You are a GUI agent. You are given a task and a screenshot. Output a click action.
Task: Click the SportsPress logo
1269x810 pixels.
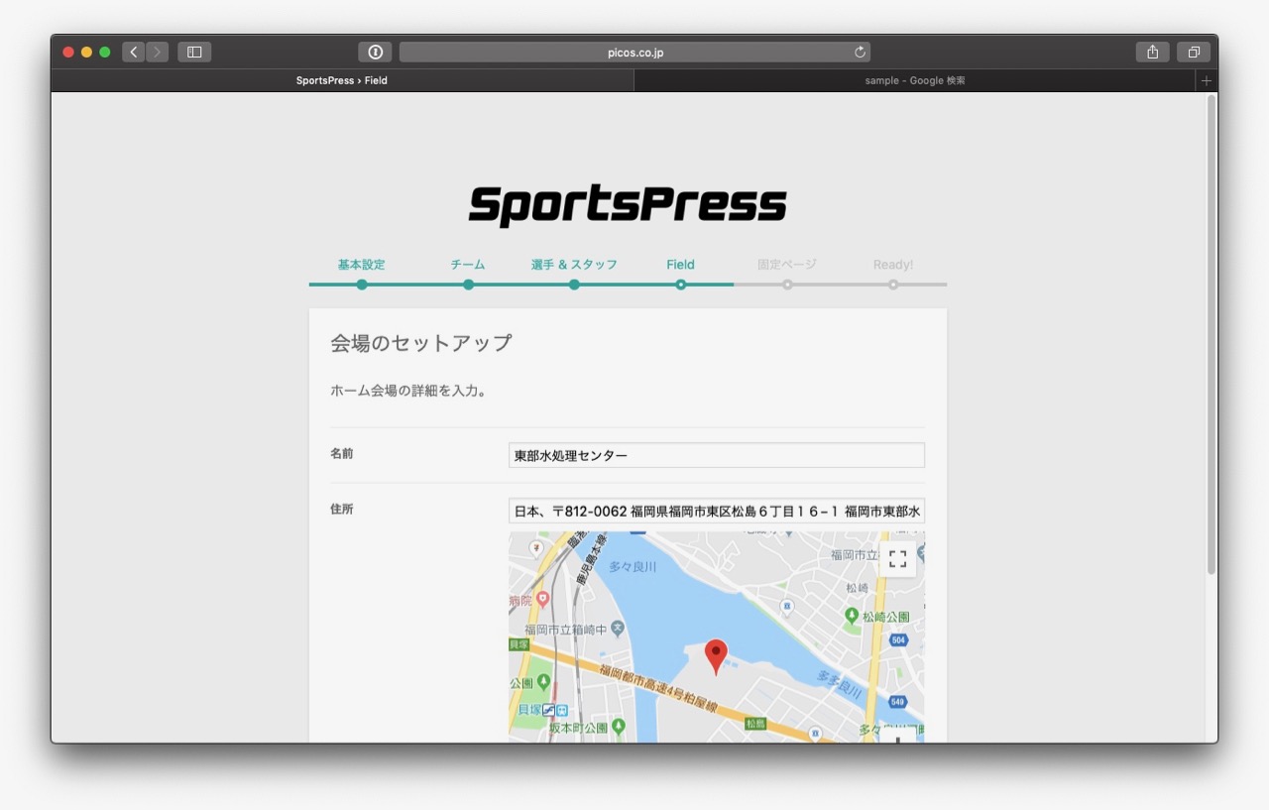click(x=628, y=205)
